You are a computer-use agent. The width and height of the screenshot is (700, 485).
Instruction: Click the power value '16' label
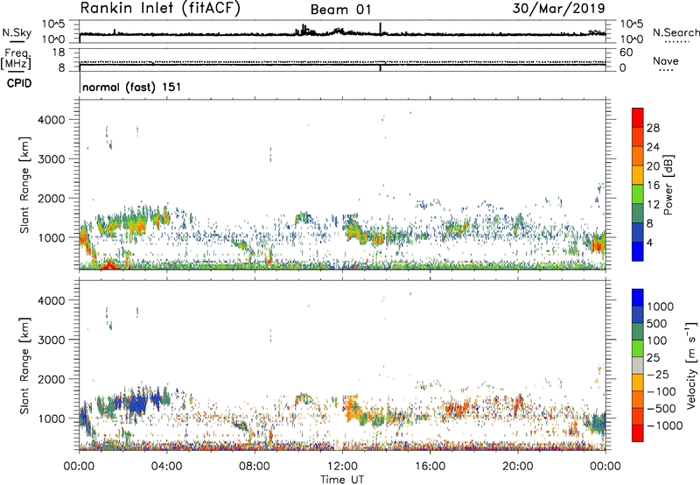coord(653,186)
